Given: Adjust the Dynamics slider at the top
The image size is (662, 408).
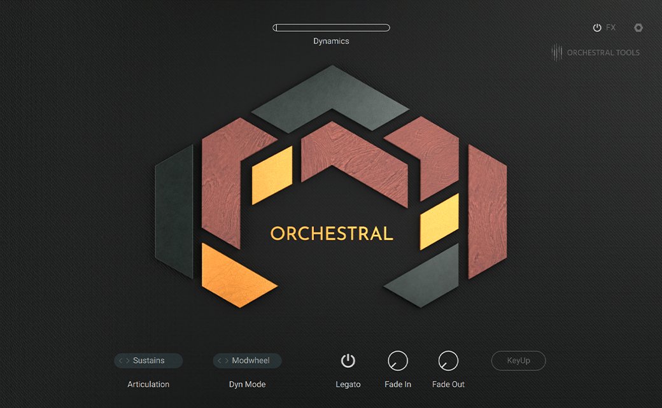Looking at the screenshot, I should [x=331, y=27].
